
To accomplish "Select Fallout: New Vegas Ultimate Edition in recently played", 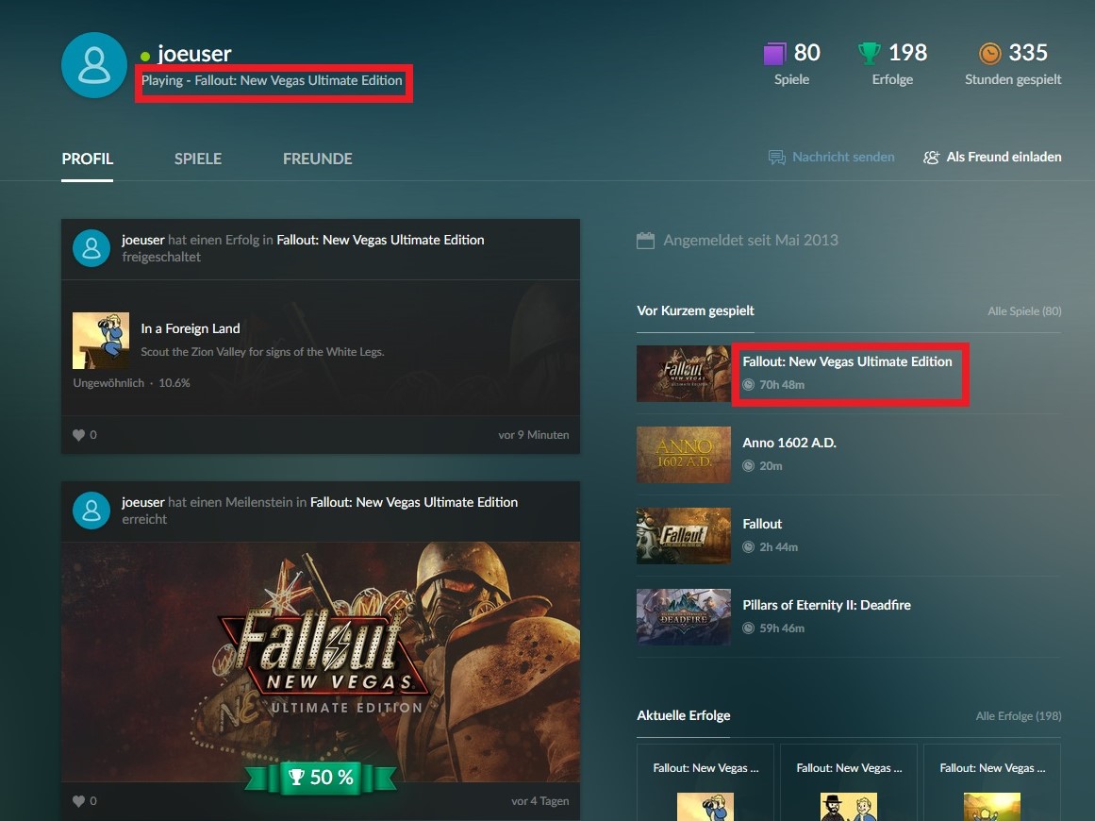I will tap(847, 361).
